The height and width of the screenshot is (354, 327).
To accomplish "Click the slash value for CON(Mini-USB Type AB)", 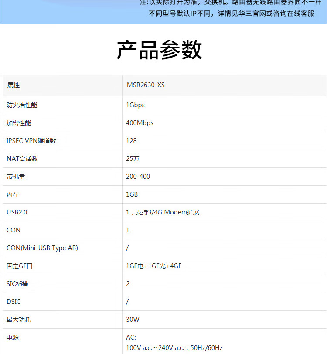I will (127, 248).
